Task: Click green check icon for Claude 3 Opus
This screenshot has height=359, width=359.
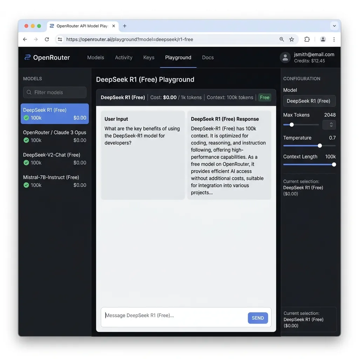Action: (x=26, y=140)
